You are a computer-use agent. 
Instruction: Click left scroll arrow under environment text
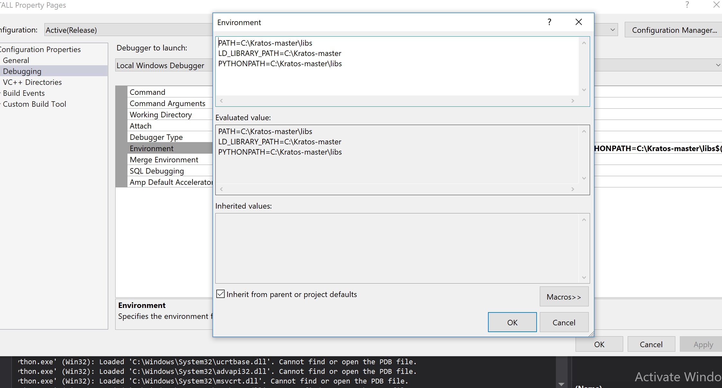click(x=221, y=101)
